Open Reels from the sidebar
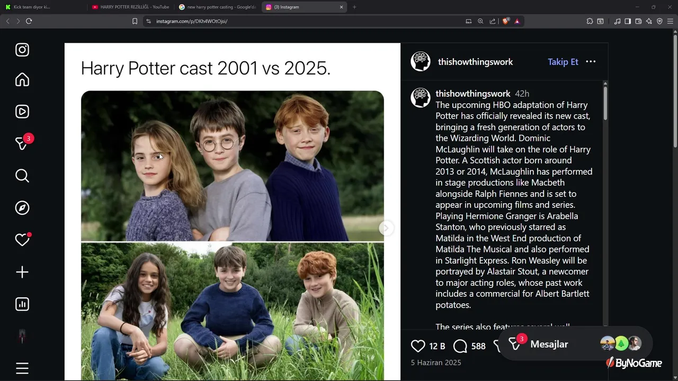Image resolution: width=678 pixels, height=381 pixels. tap(22, 112)
